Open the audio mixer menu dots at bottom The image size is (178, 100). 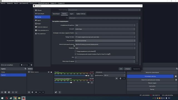[x=60, y=92]
